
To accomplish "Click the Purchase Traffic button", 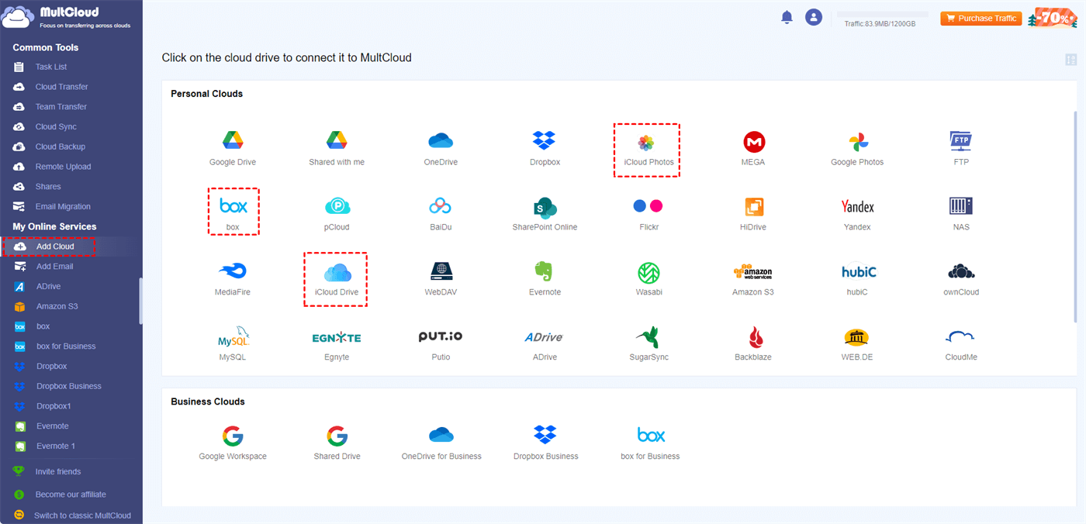I will (x=981, y=19).
